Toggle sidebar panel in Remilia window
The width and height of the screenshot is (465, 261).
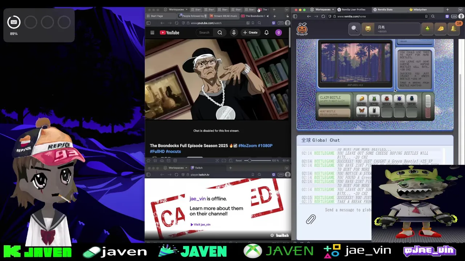[x=295, y=16]
